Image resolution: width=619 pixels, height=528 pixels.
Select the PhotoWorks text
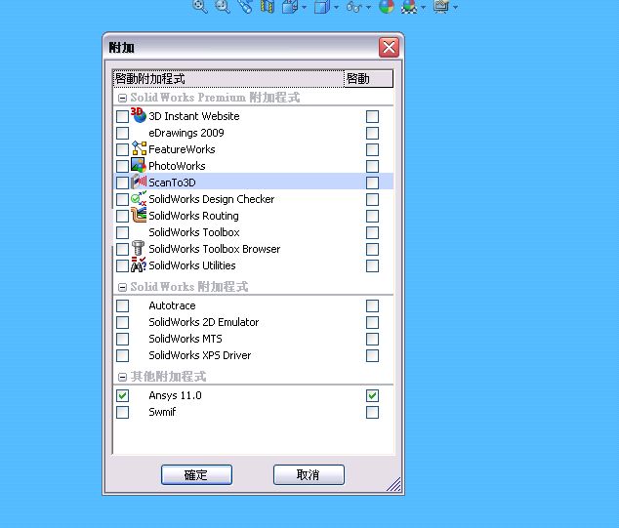pyautogui.click(x=177, y=166)
